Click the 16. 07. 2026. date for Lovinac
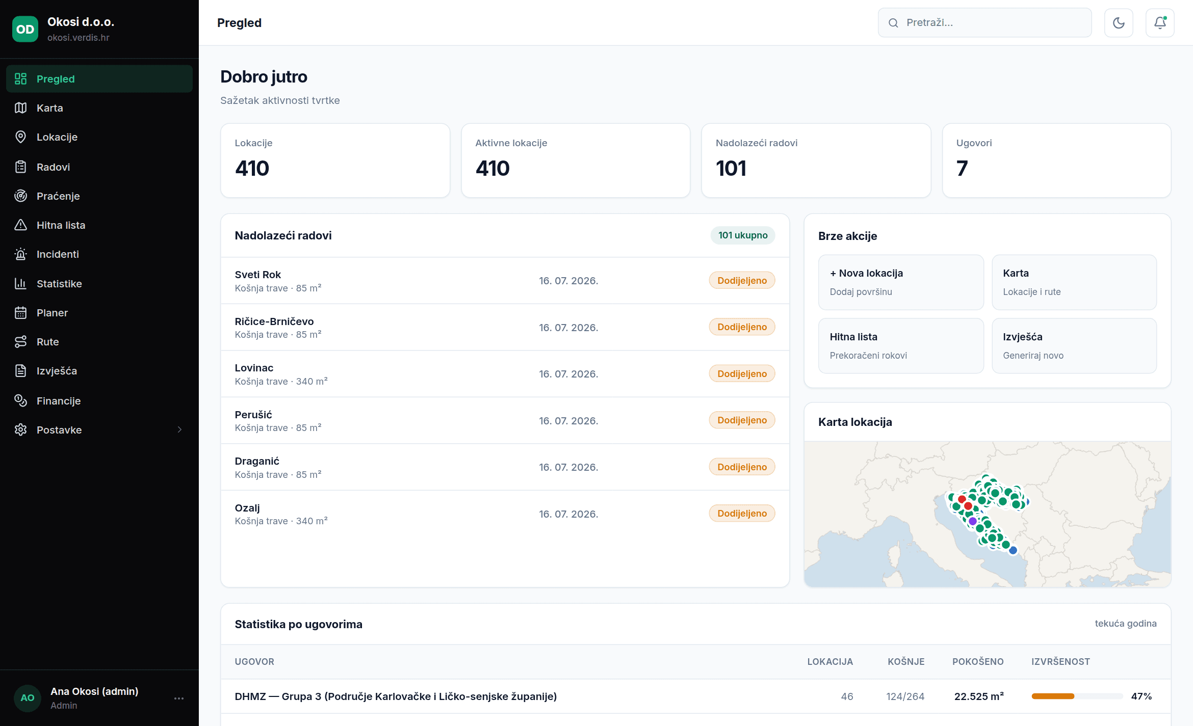The image size is (1193, 726). coord(568,374)
